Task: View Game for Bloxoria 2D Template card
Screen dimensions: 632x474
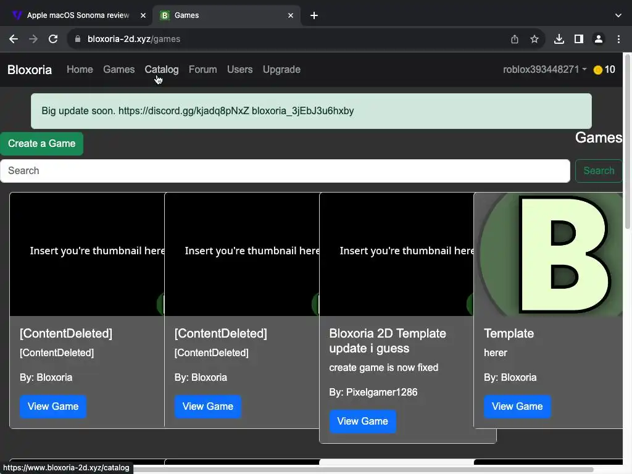Action: pyautogui.click(x=362, y=421)
